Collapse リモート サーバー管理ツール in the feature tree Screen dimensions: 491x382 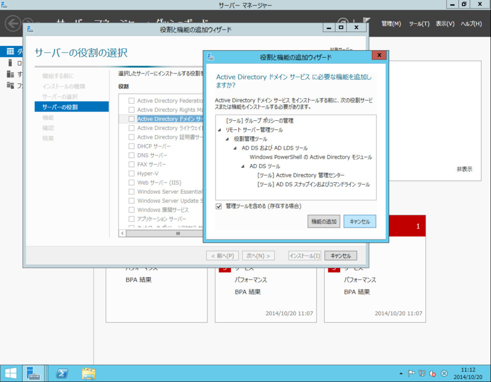click(x=219, y=130)
